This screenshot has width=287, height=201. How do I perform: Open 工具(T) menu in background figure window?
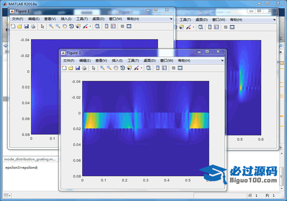pos(185,20)
